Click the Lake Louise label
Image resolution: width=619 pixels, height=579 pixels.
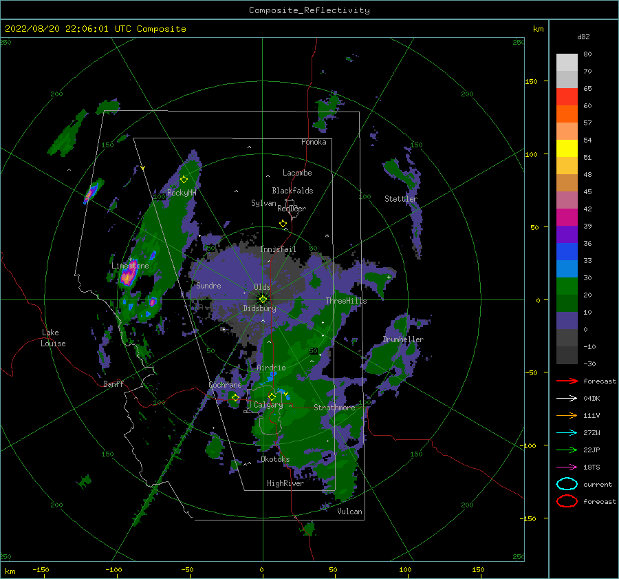coord(53,338)
